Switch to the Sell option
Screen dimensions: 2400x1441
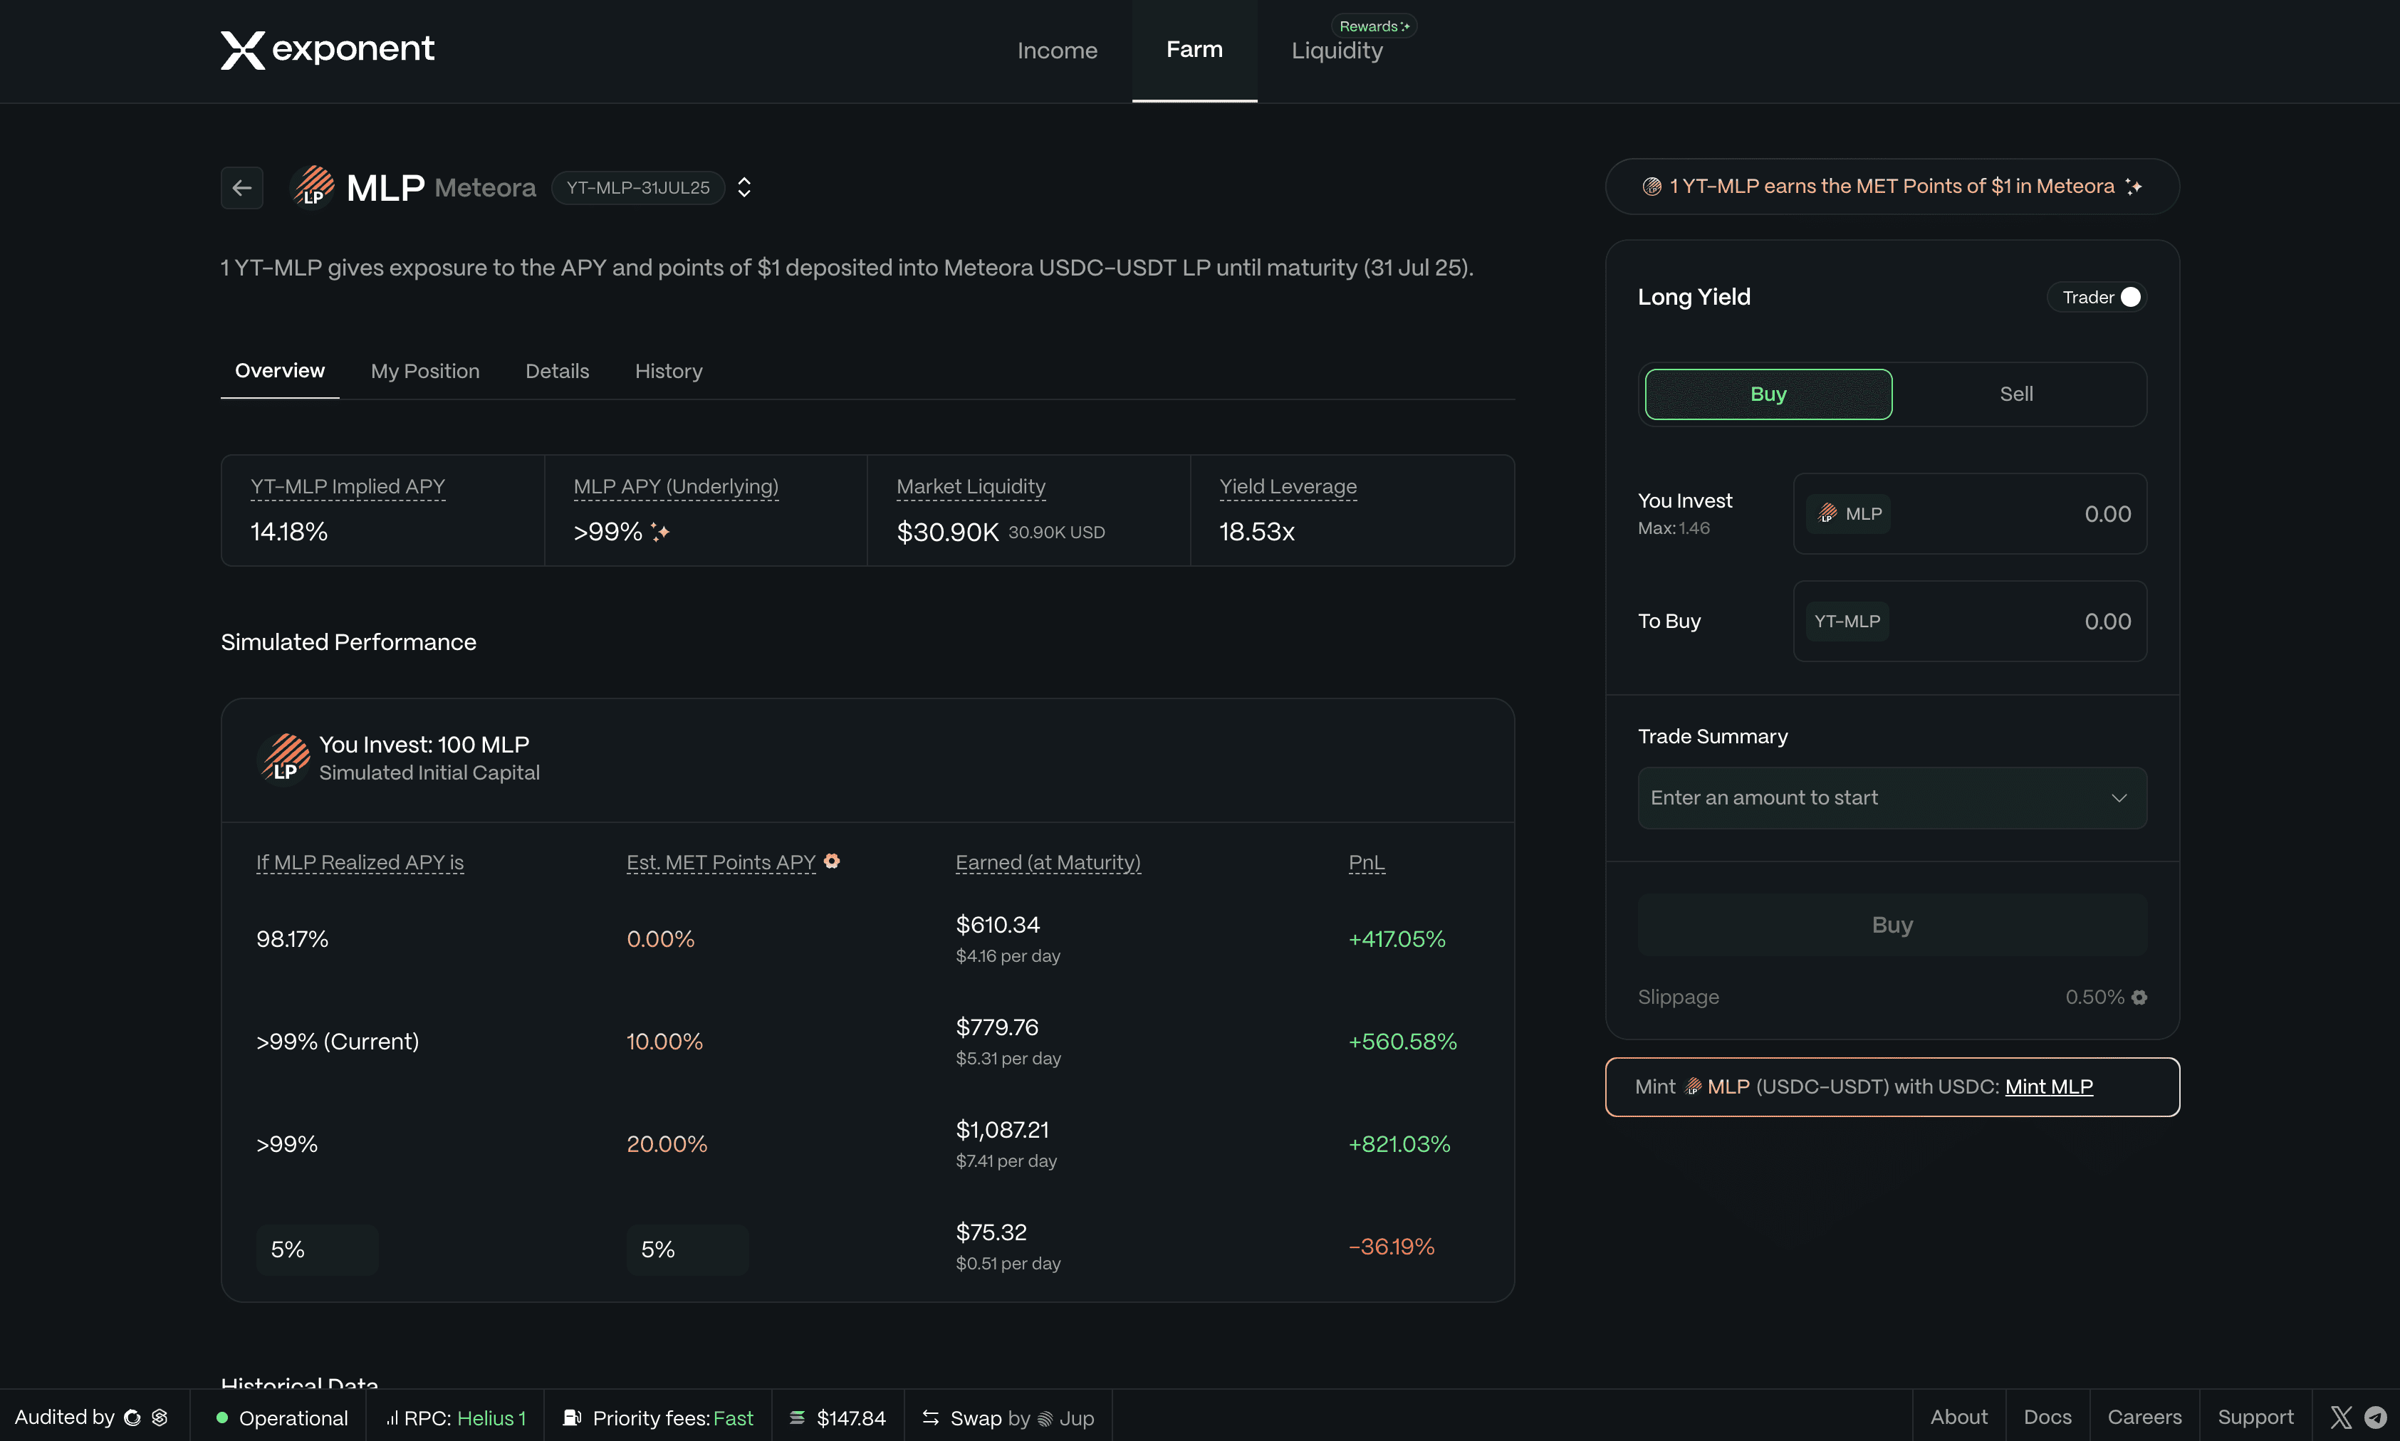point(2016,394)
